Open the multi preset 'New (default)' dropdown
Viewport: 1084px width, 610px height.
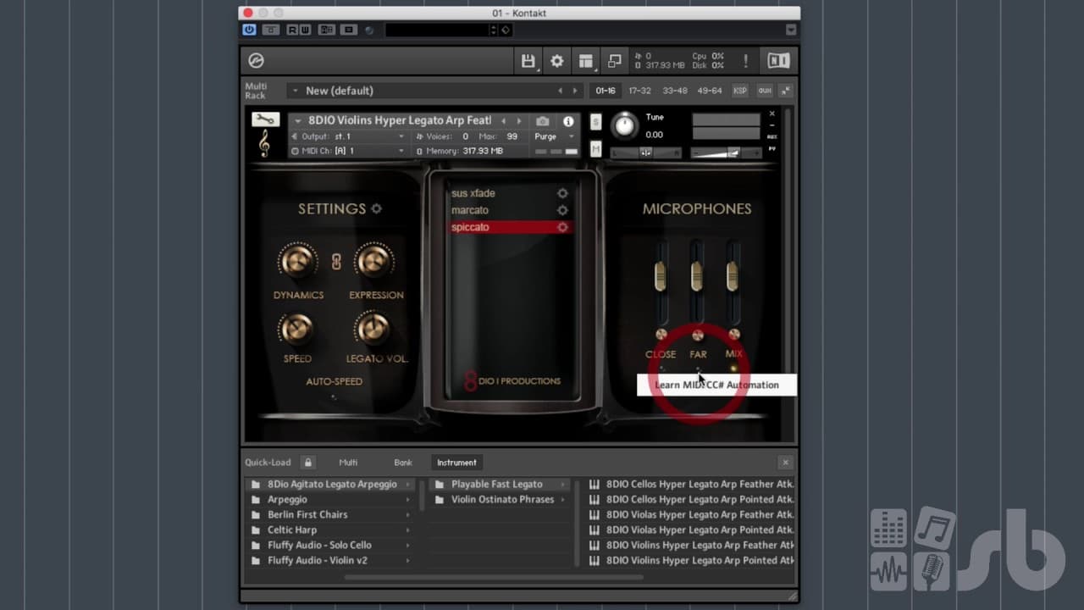(296, 91)
